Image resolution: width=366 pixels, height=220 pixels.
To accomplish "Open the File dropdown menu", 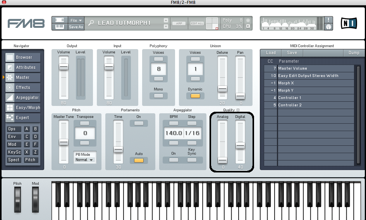I will tap(76, 20).
